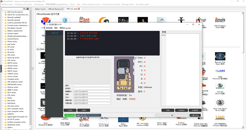Viewport: 246px width, 130px height.
Task: Click the cloud backup button at bottom left
Action: 70,110
